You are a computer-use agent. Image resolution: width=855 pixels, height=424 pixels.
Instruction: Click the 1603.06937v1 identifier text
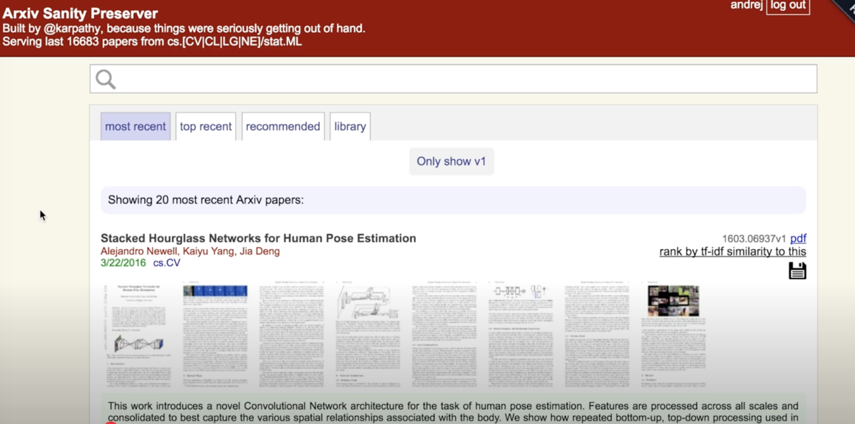pos(754,239)
